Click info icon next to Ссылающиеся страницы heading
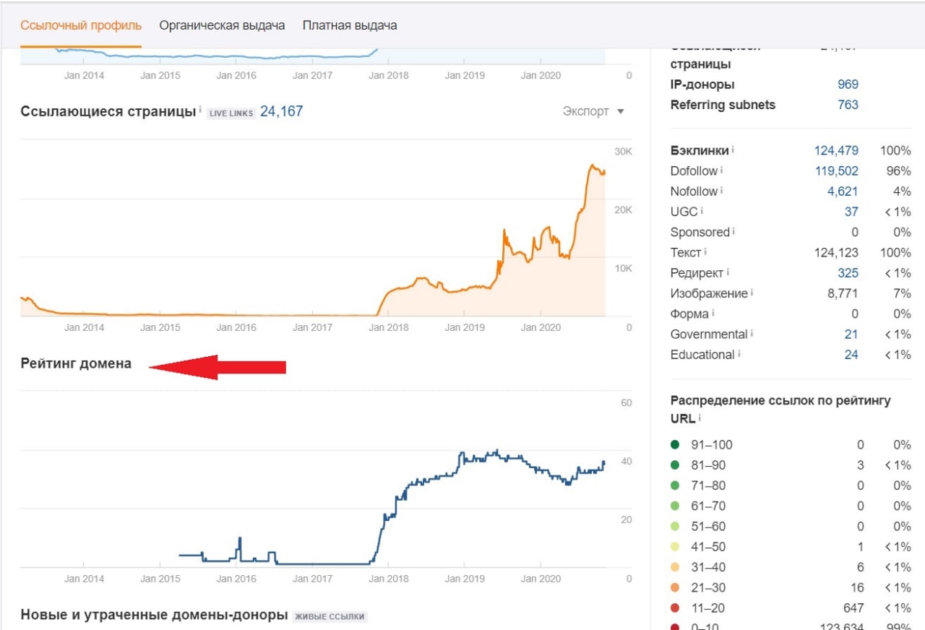The width and height of the screenshot is (925, 630). [199, 110]
